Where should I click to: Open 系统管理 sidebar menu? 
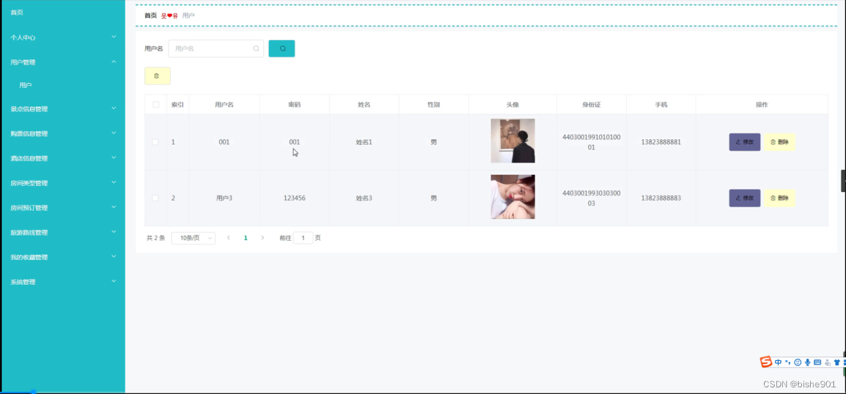coord(63,281)
